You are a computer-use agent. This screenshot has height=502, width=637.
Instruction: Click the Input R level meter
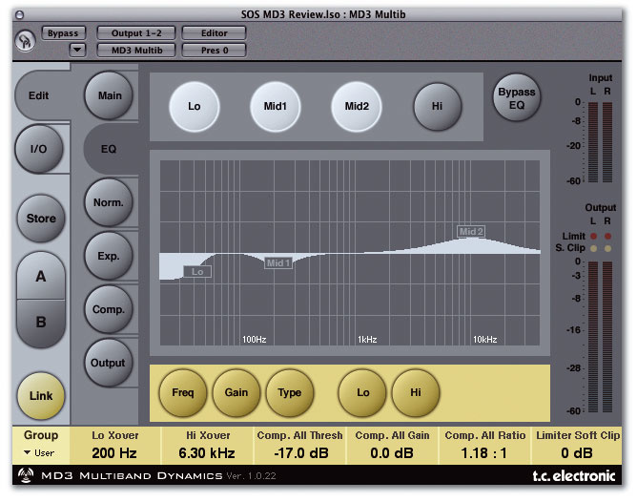click(x=607, y=142)
